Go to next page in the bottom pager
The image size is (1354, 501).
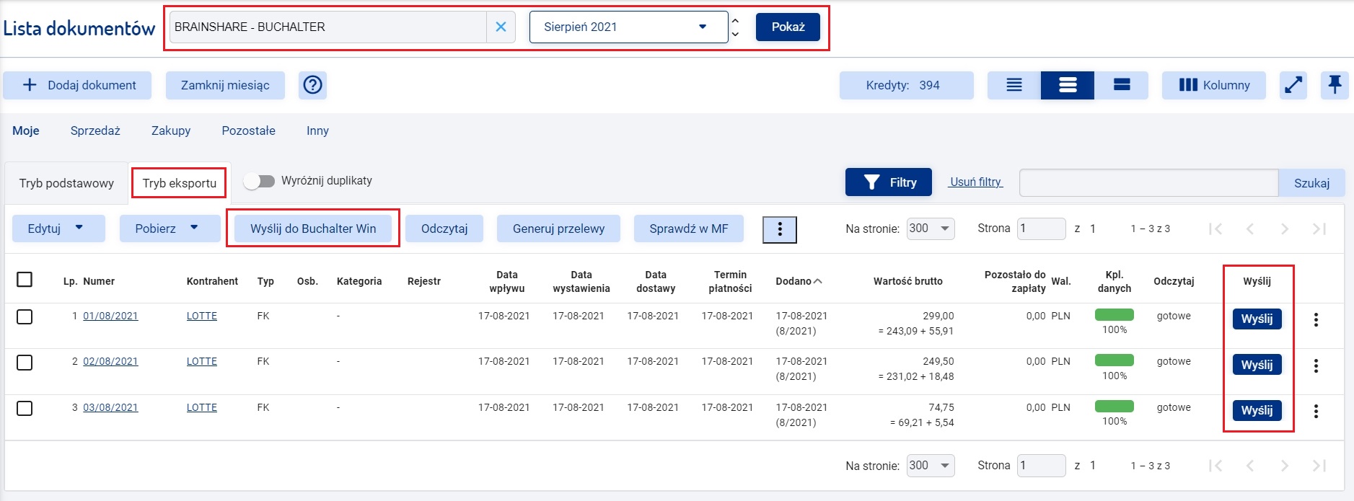pyautogui.click(x=1285, y=466)
